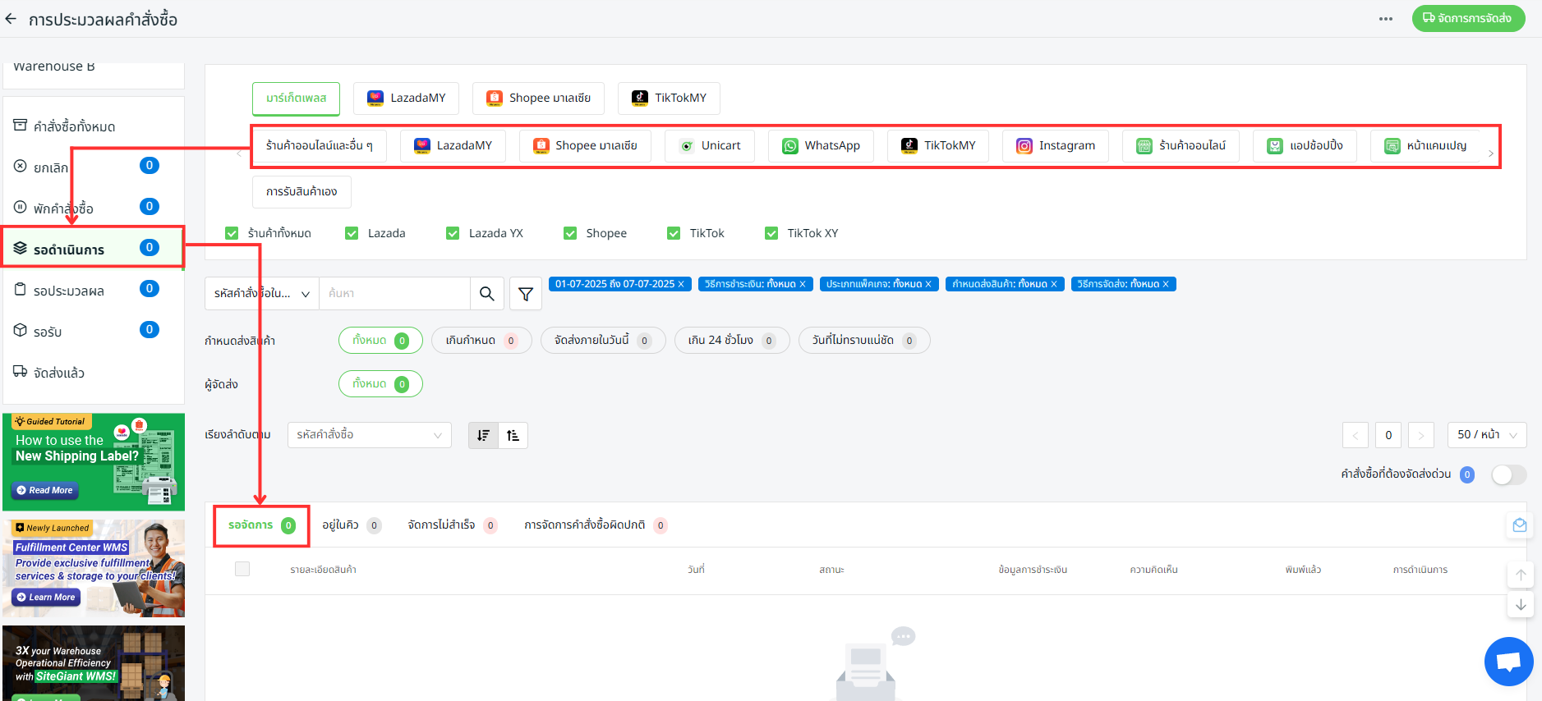Screen dimensions: 1542x701
Task: Uncheck the Lazada YX store checkbox
Action: (x=453, y=233)
